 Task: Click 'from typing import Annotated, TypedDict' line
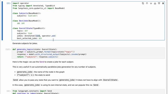pos(34,6)
